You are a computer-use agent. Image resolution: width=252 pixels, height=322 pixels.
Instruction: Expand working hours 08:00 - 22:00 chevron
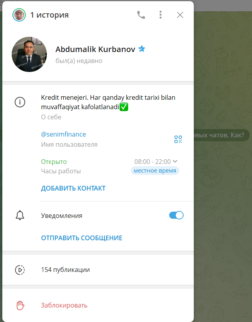tap(175, 162)
